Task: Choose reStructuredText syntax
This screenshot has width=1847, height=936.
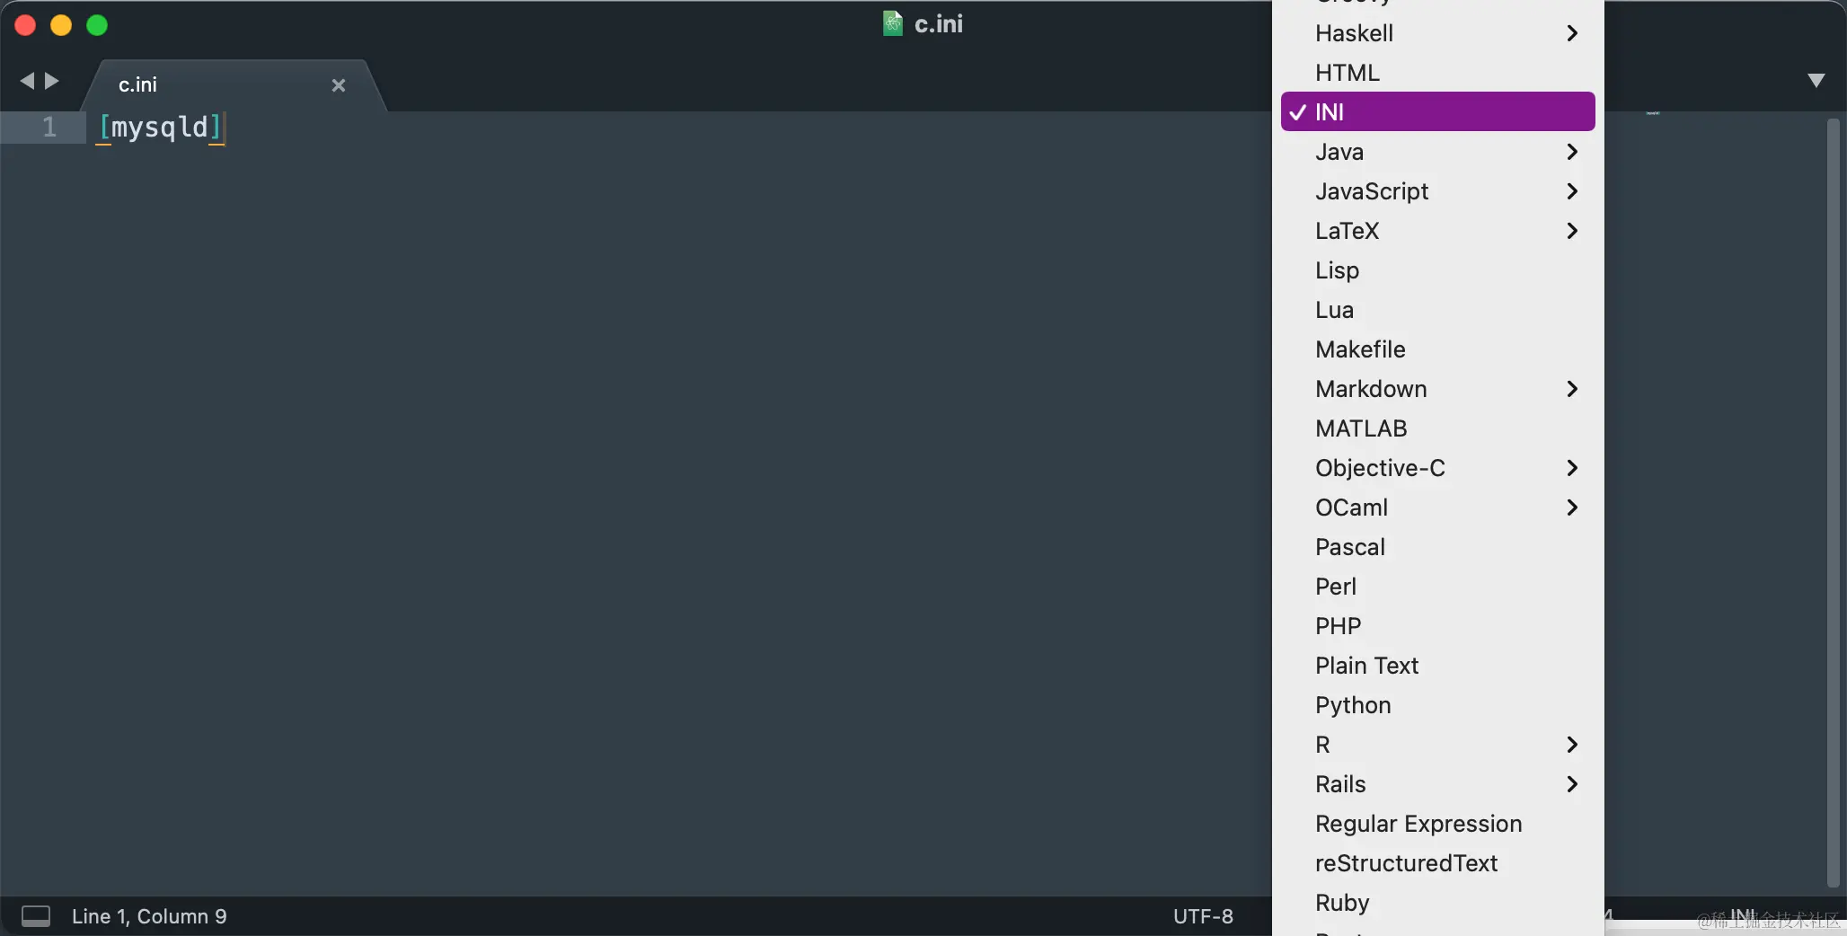Action: (x=1437, y=863)
